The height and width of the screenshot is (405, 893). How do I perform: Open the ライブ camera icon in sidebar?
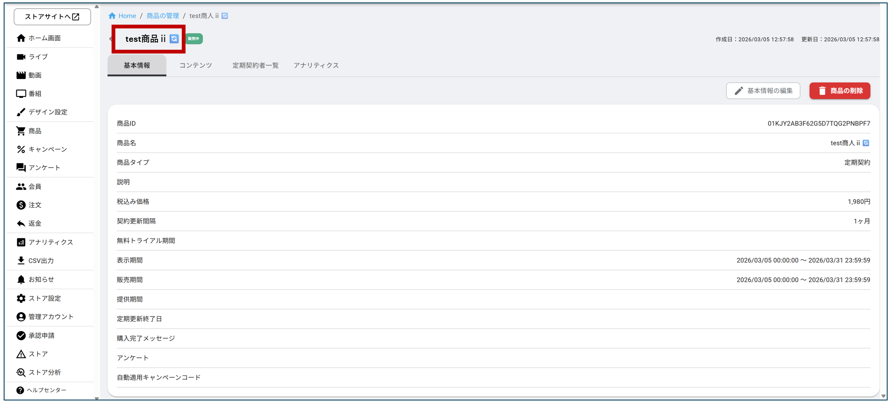[x=21, y=57]
